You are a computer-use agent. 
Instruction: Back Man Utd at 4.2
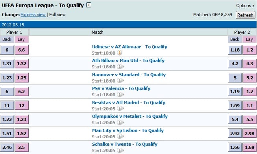coord(235,64)
